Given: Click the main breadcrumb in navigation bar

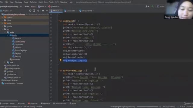Looking at the screenshot, I should (27, 7).
